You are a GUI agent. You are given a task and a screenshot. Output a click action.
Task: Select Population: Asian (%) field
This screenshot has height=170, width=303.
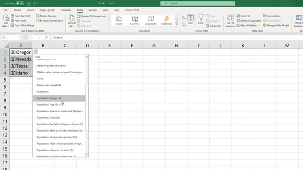click(59, 118)
